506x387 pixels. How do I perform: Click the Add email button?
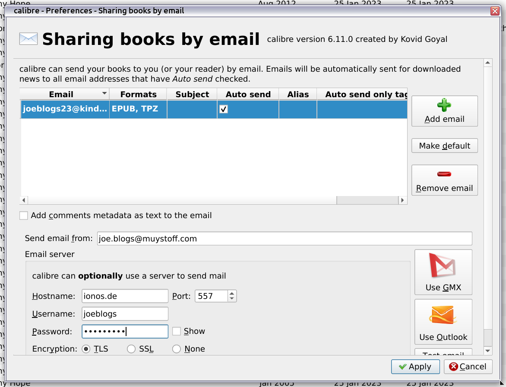(x=444, y=111)
